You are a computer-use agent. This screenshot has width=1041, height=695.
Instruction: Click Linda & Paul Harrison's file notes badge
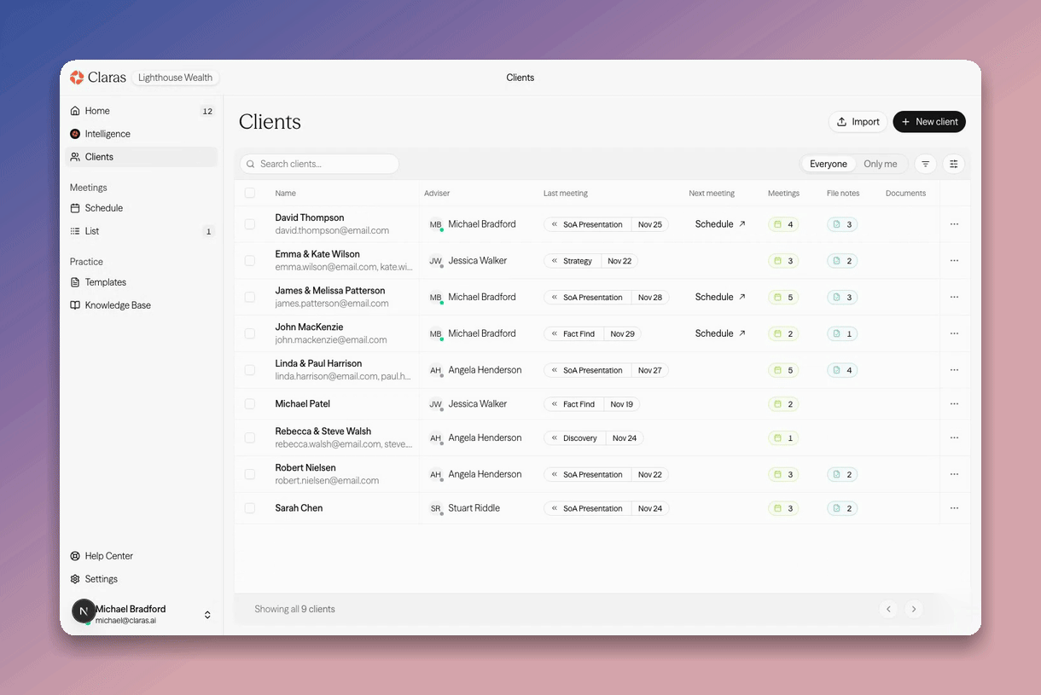tap(842, 370)
